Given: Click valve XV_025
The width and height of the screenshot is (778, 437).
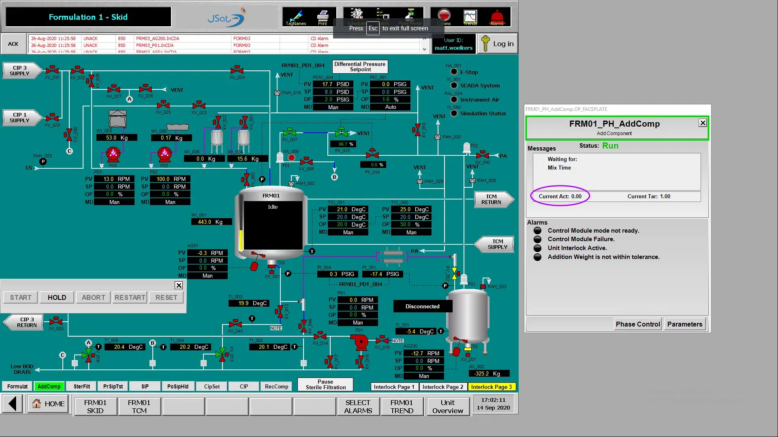Looking at the screenshot, I should coord(163,105).
